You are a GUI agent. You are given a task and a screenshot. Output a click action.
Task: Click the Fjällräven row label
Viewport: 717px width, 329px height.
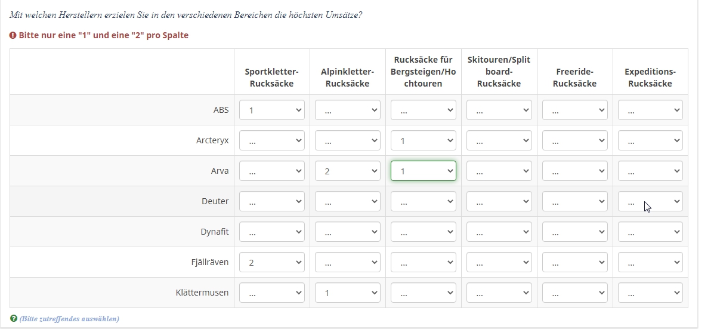[x=206, y=262]
